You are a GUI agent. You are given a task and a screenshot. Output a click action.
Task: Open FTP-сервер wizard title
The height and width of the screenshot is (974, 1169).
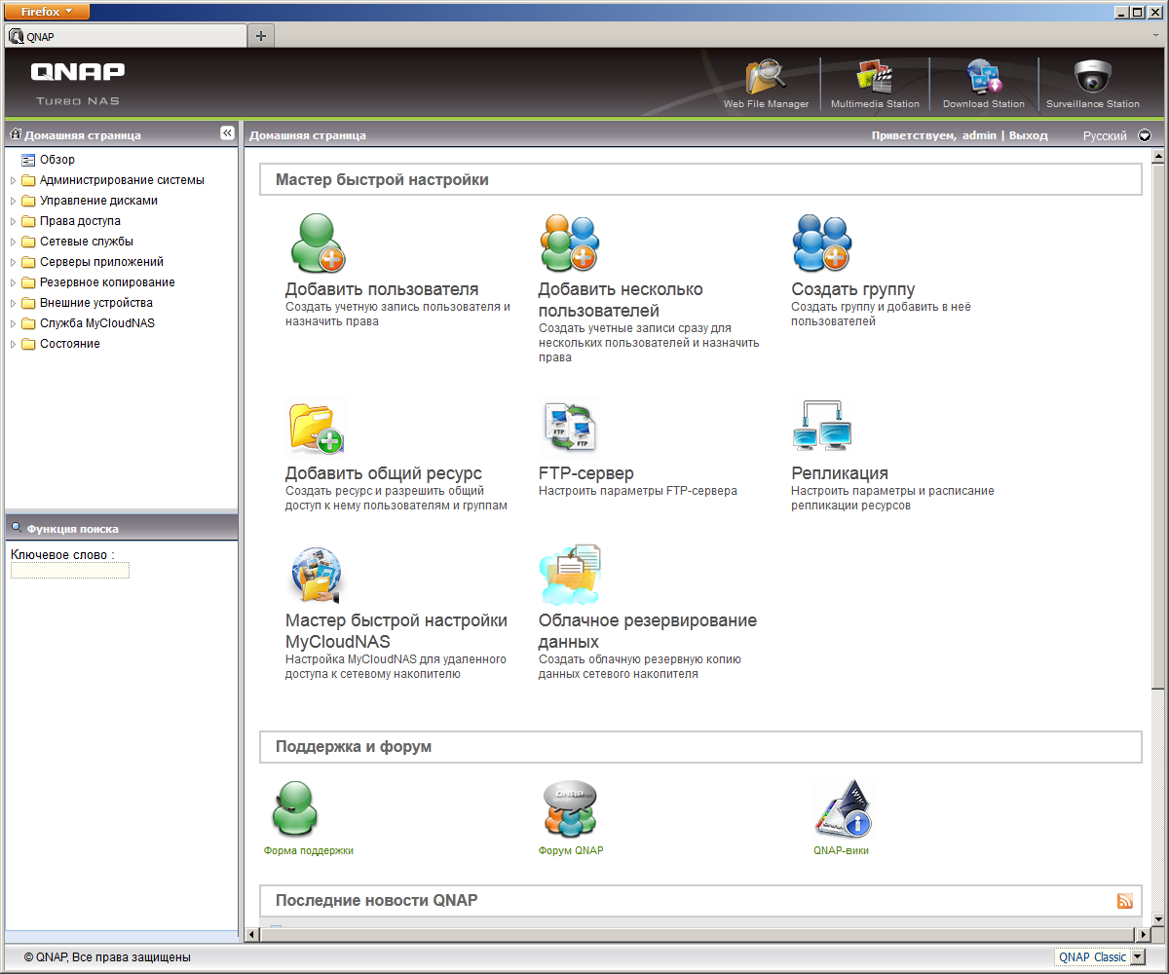(586, 473)
